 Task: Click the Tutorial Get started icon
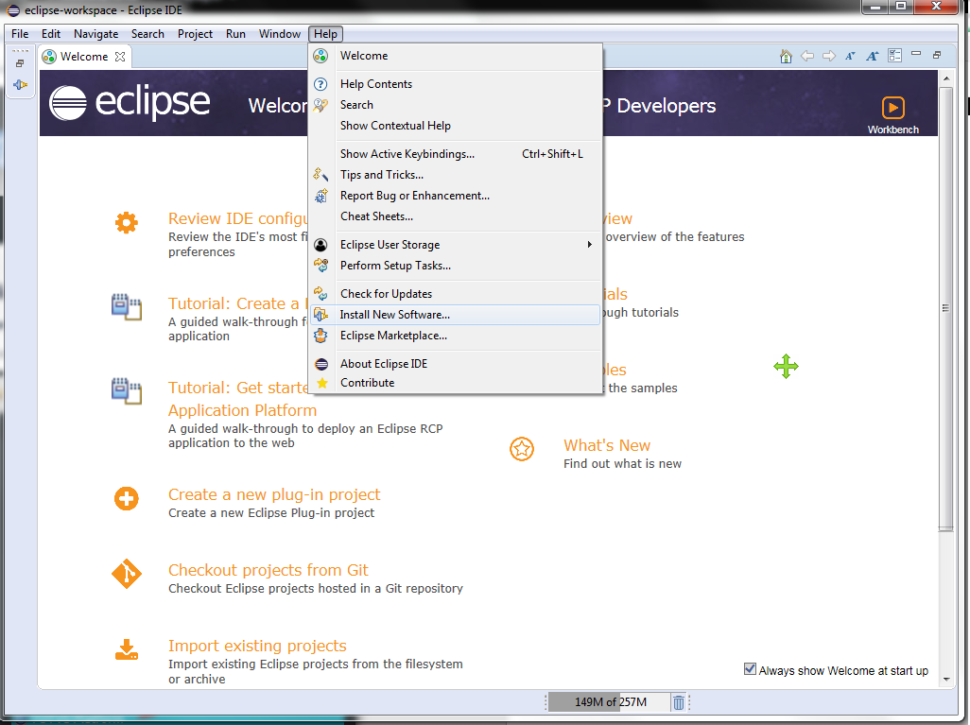point(126,391)
